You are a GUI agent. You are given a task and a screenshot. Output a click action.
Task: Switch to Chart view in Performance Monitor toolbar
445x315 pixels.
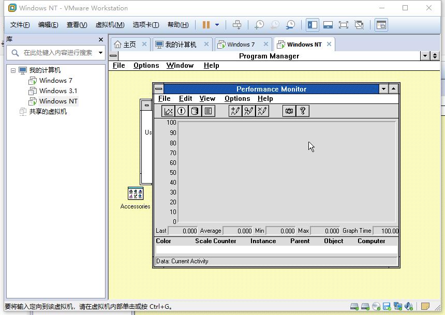[x=168, y=111]
